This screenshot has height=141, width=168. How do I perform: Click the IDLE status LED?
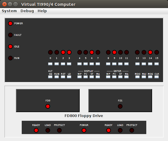click(10, 47)
